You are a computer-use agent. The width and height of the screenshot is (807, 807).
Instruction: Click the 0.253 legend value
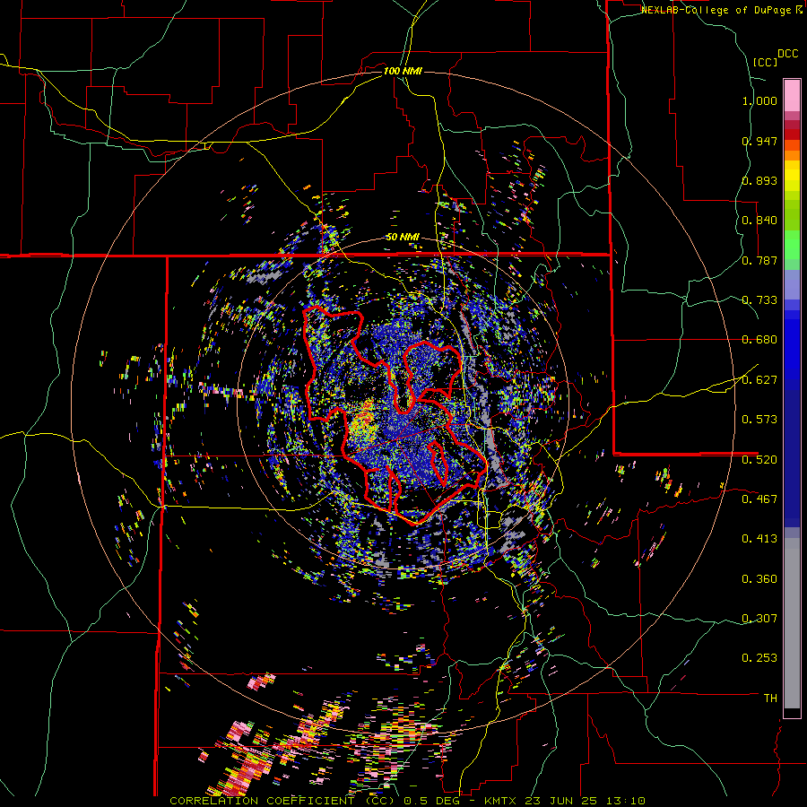click(x=759, y=658)
